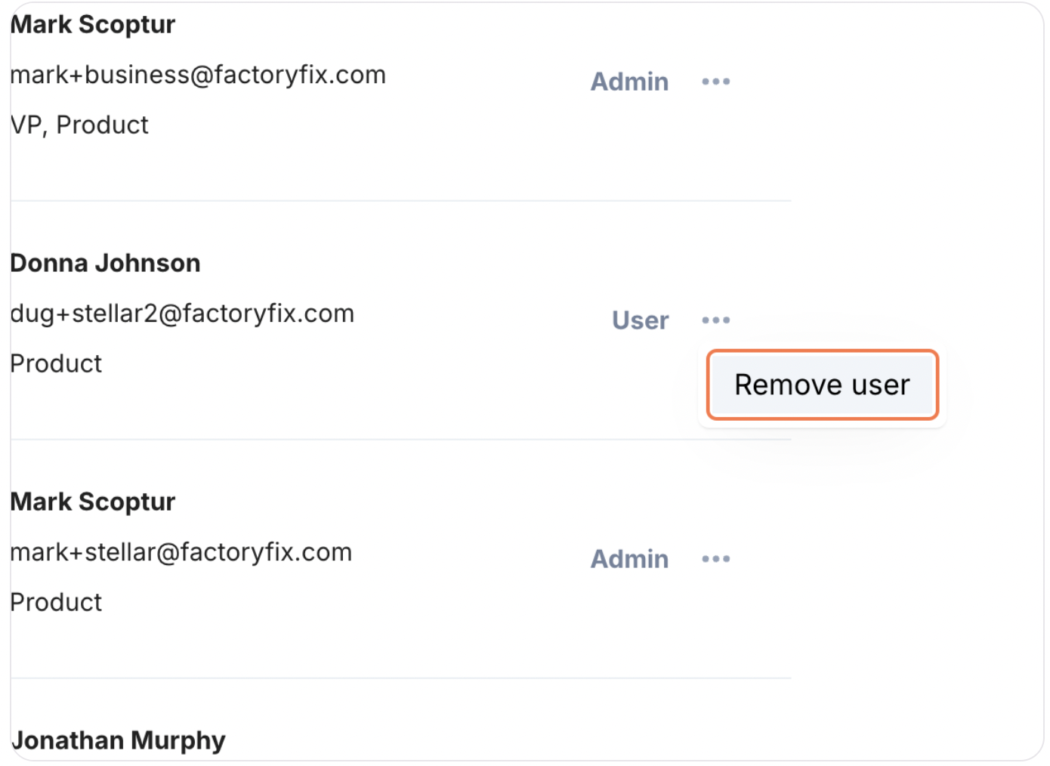This screenshot has height=766, width=1050.
Task: Click Product department under Donna Johnson
Action: [x=56, y=363]
